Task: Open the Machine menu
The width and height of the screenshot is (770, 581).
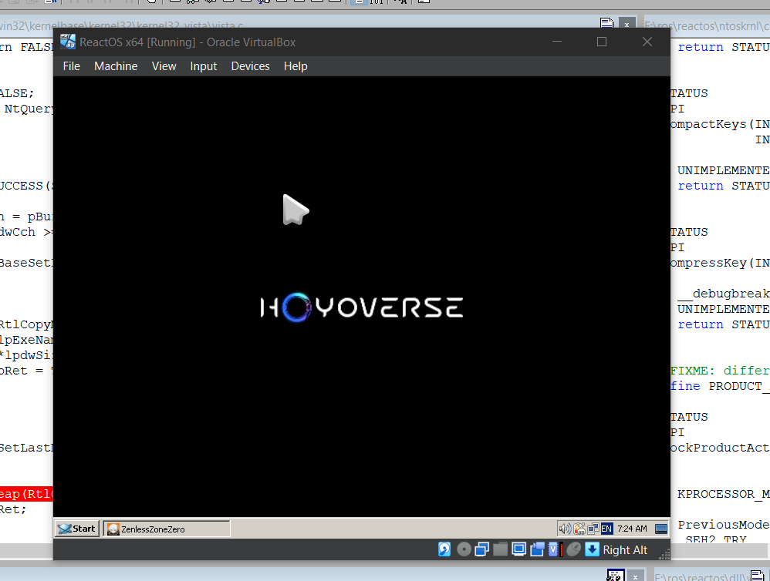Action: click(x=116, y=66)
